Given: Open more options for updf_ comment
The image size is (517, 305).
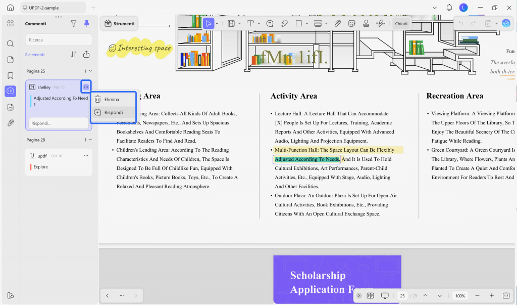Looking at the screenshot, I should coord(86,156).
